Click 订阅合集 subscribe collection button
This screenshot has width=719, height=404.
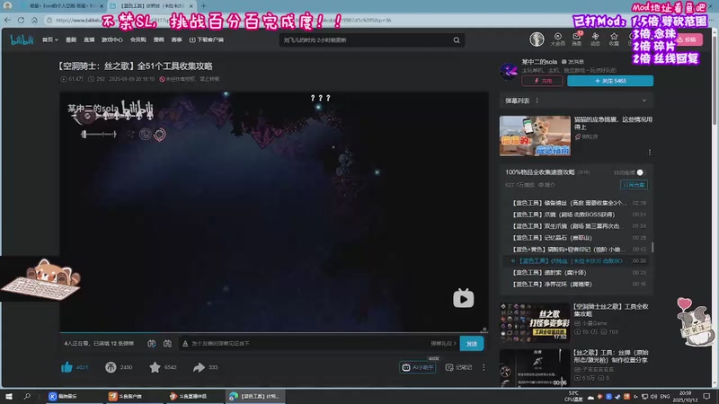(x=634, y=185)
